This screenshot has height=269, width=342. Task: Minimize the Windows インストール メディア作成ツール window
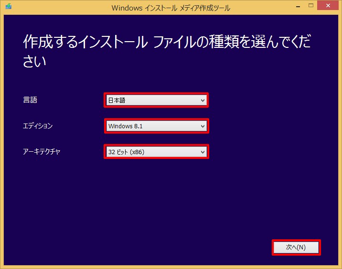pyautogui.click(x=298, y=6)
